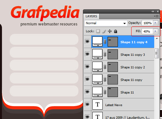162x119 pixels.
Task: Click link icon on Shape 11 copy 3
Action: click(105, 54)
